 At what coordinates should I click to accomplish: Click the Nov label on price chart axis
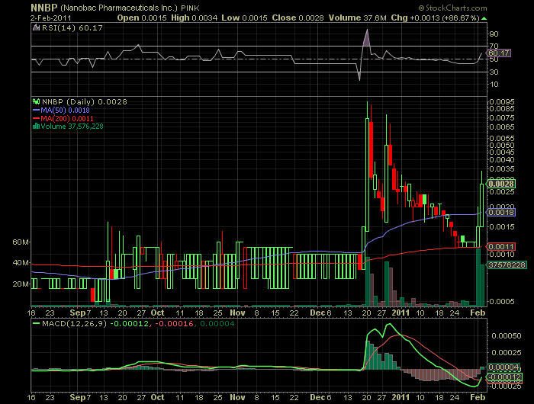pyautogui.click(x=237, y=313)
